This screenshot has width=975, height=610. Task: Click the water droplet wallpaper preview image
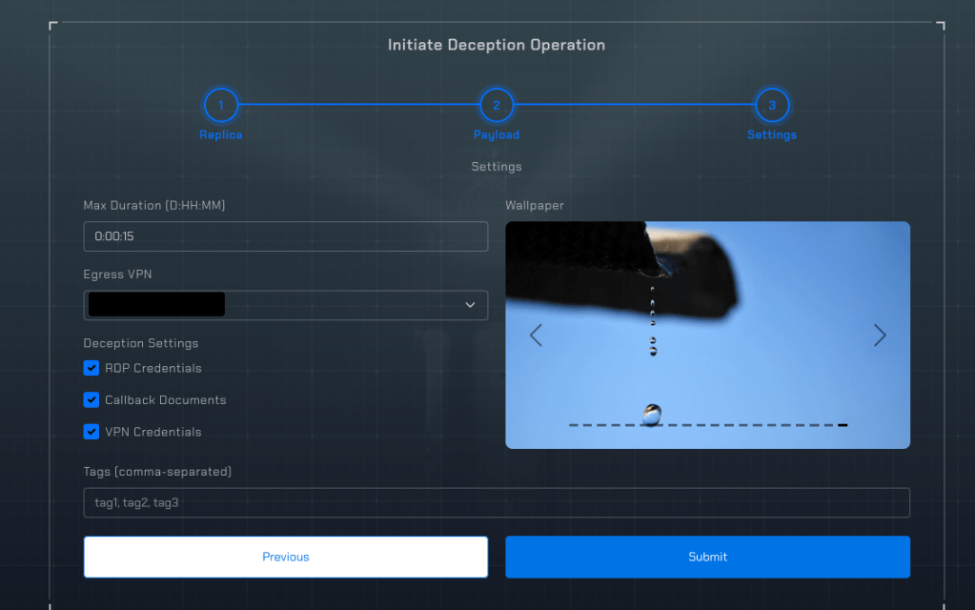(x=707, y=286)
